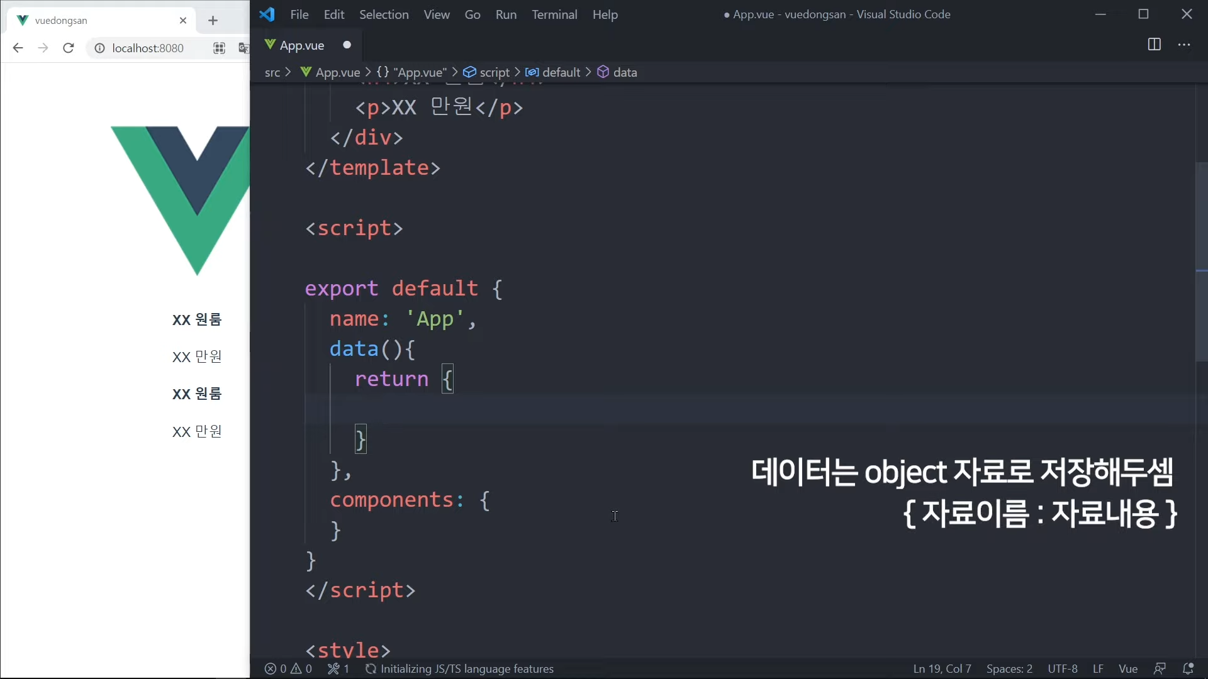Open Vue language mode selector
Viewport: 1208px width, 679px height.
click(1127, 668)
